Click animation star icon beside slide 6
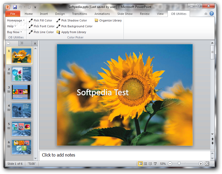 (x=9, y=146)
